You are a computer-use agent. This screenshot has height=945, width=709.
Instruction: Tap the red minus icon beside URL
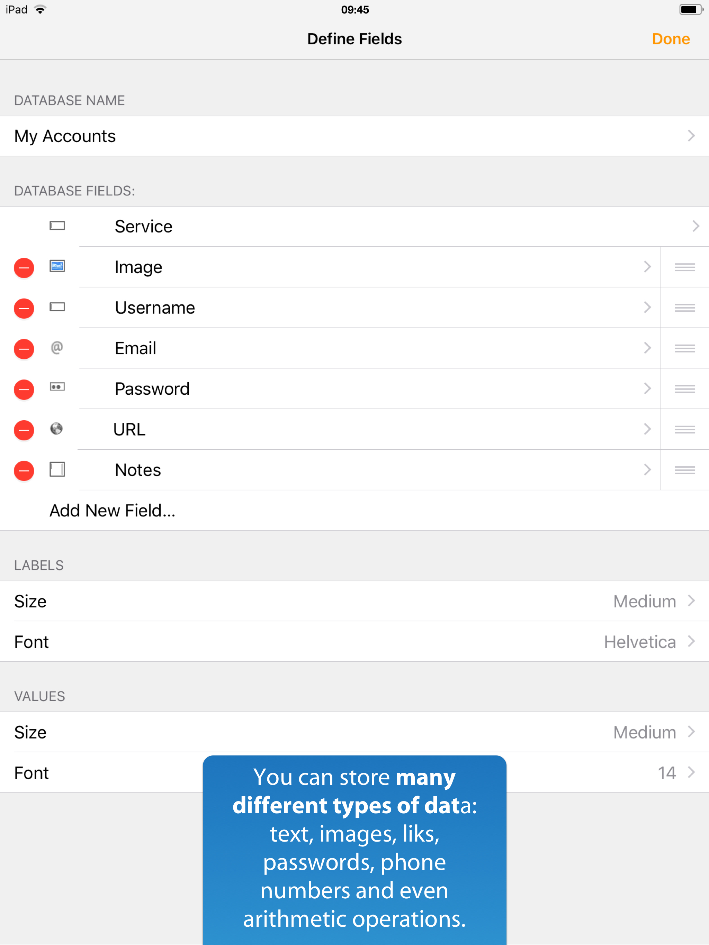point(24,430)
